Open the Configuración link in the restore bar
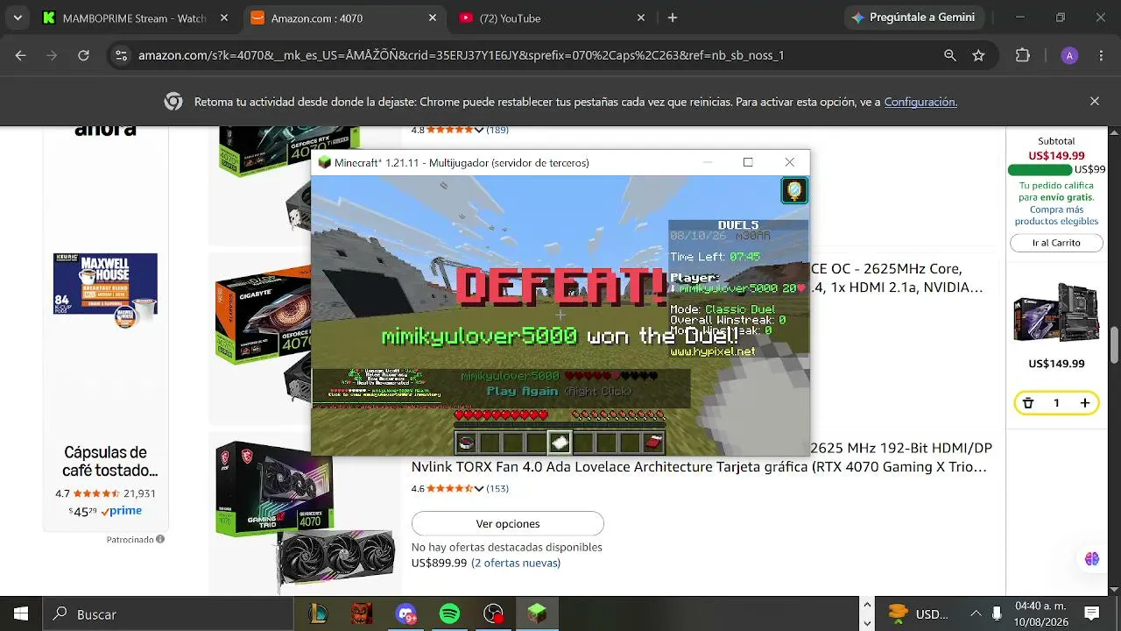Viewport: 1121px width, 631px height. click(x=920, y=102)
